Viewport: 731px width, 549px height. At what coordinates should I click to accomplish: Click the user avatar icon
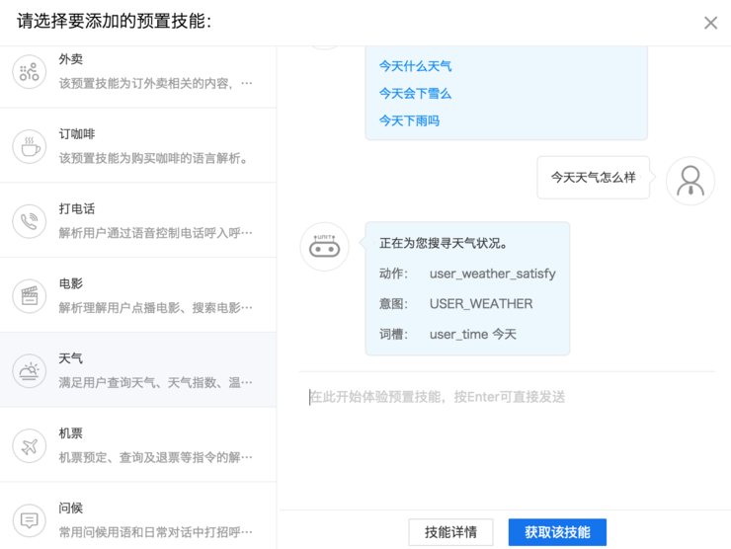coord(690,181)
